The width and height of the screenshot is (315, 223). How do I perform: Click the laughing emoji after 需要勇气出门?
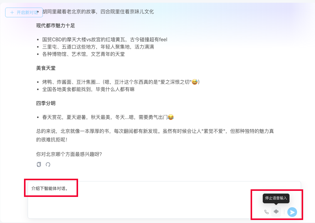[x=170, y=117]
